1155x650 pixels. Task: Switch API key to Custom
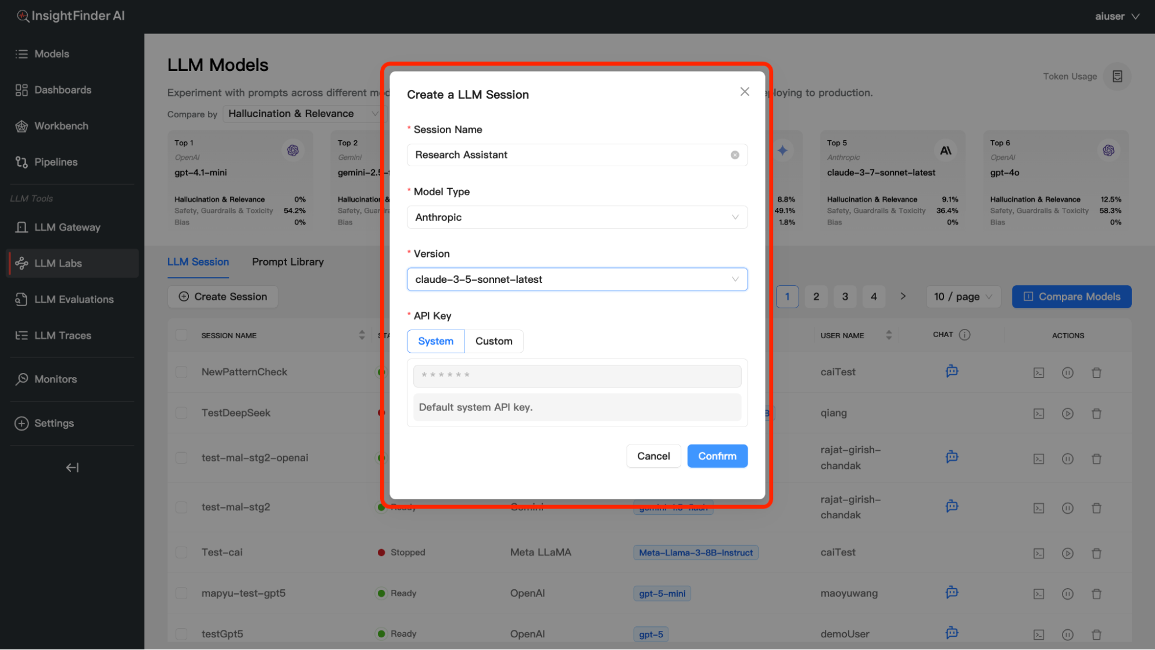(493, 341)
